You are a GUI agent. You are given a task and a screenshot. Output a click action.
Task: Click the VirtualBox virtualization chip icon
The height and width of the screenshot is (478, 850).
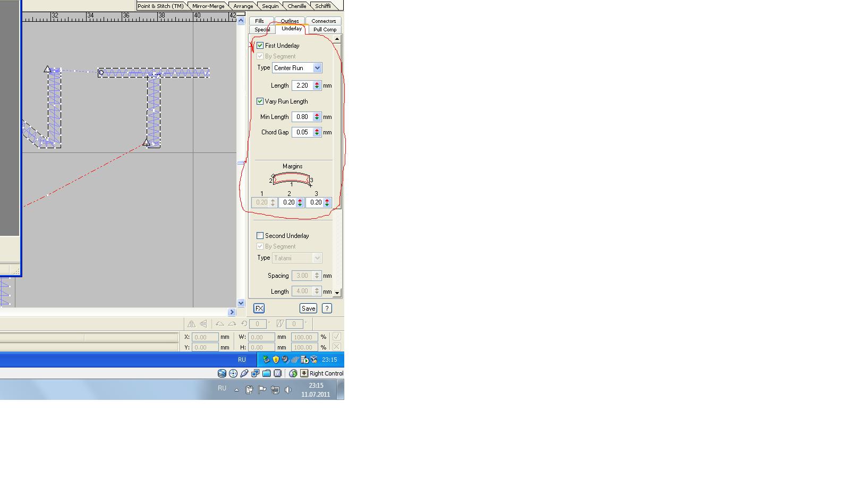(278, 373)
